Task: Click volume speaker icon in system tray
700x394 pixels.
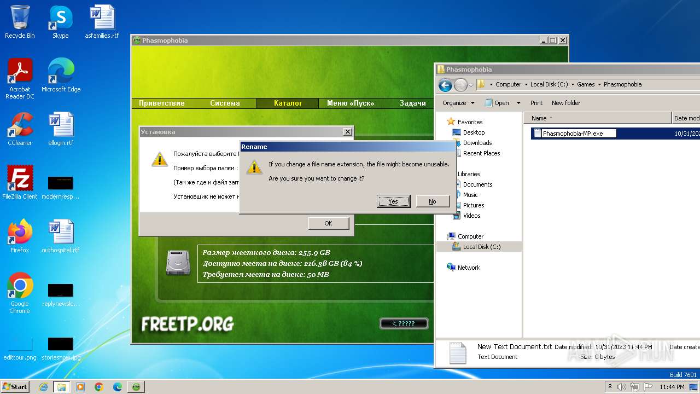Action: (622, 387)
